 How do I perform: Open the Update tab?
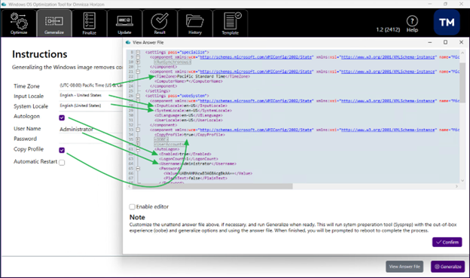point(124,23)
